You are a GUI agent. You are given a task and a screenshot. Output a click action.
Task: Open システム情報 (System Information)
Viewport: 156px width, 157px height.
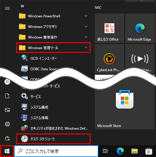point(53,118)
